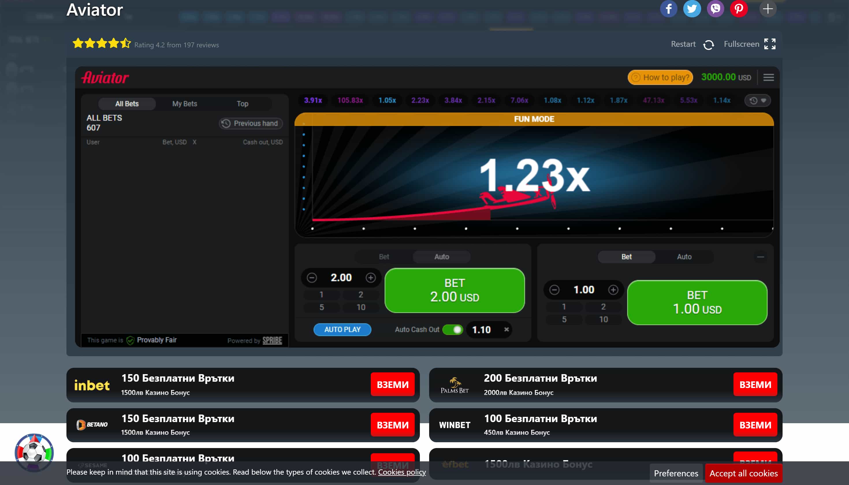This screenshot has height=485, width=849.
Task: Share the page on Pinterest
Action: 738,9
